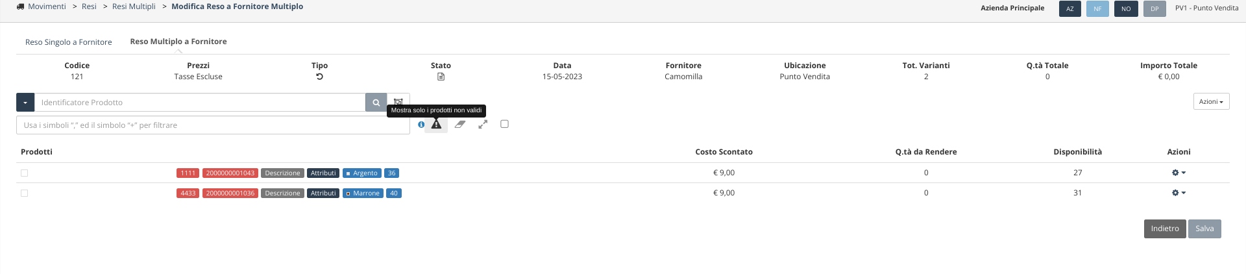Click the Salva button
The width and height of the screenshot is (1246, 274).
pos(1204,229)
